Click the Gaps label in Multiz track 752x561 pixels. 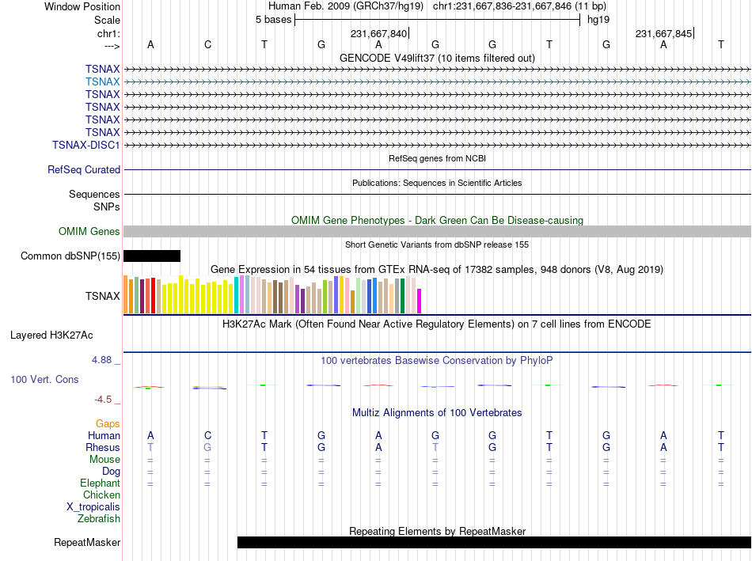point(108,424)
